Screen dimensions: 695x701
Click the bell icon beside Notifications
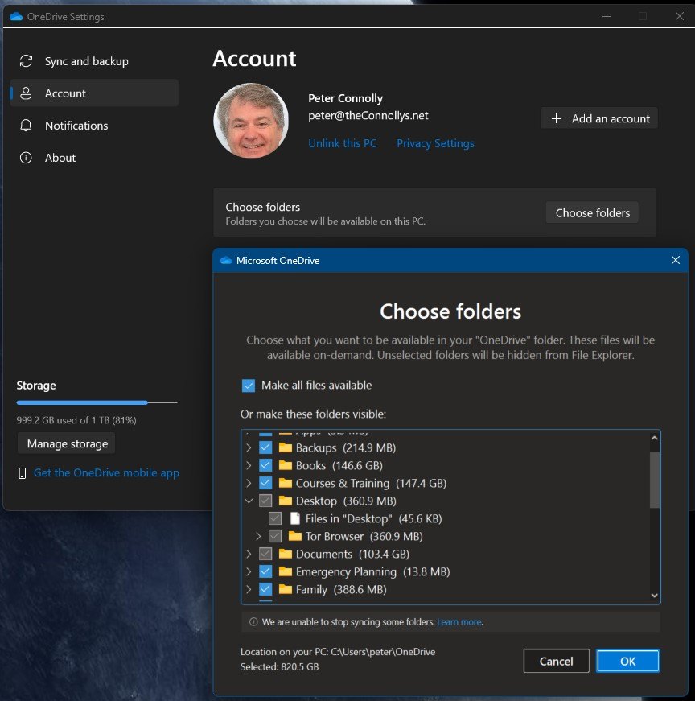click(26, 126)
